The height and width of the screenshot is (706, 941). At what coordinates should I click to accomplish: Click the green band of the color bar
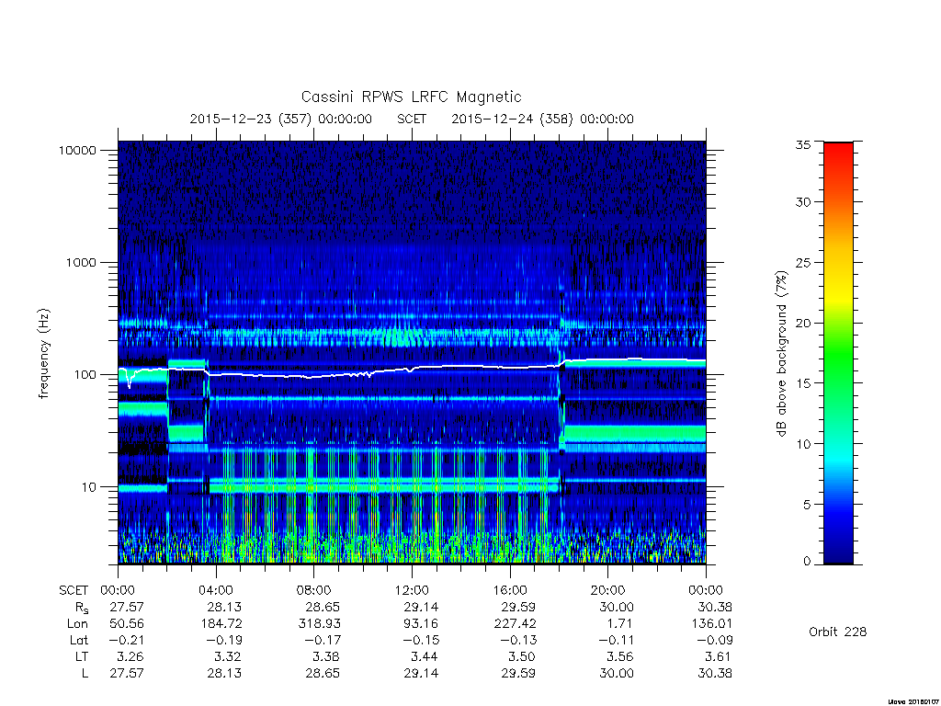point(838,354)
